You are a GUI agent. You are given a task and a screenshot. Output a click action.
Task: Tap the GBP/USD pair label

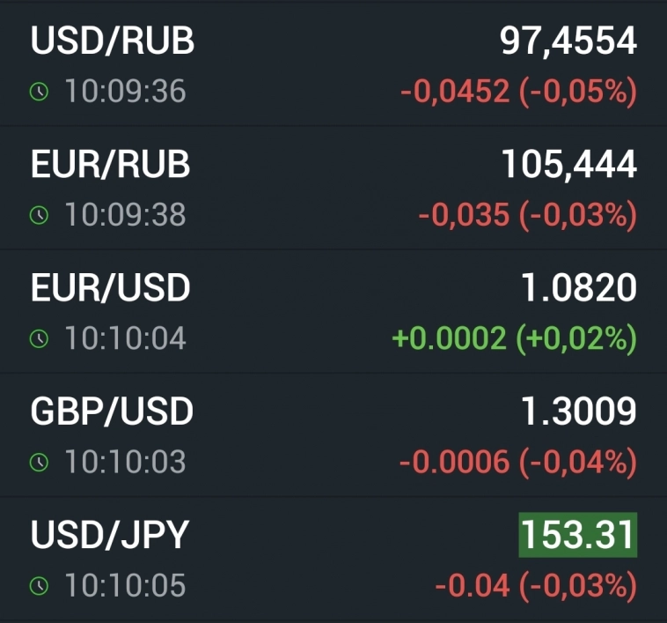113,412
